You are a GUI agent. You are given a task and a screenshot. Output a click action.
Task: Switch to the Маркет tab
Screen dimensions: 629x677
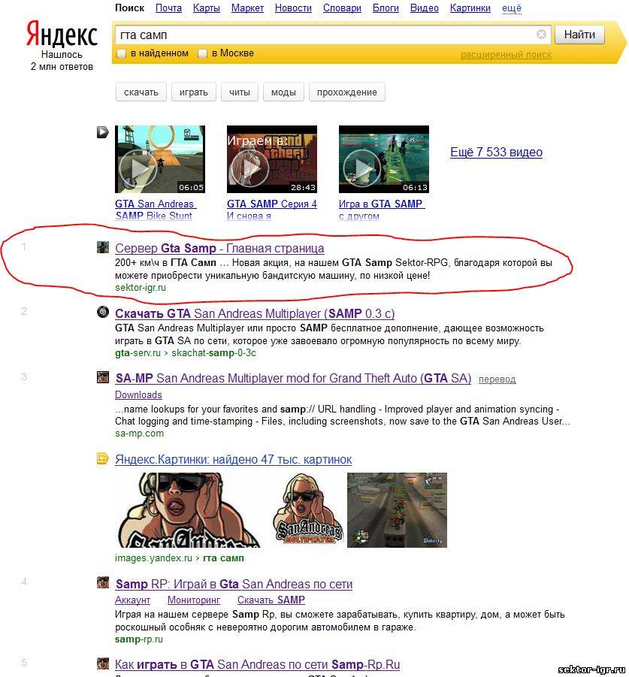[x=247, y=8]
